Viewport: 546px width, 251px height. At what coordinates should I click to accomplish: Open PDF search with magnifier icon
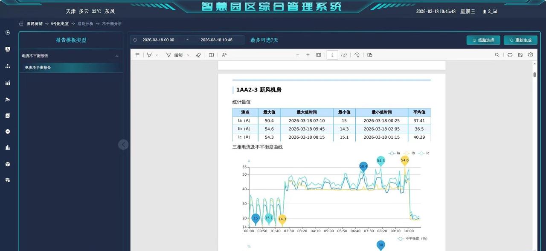point(497,55)
